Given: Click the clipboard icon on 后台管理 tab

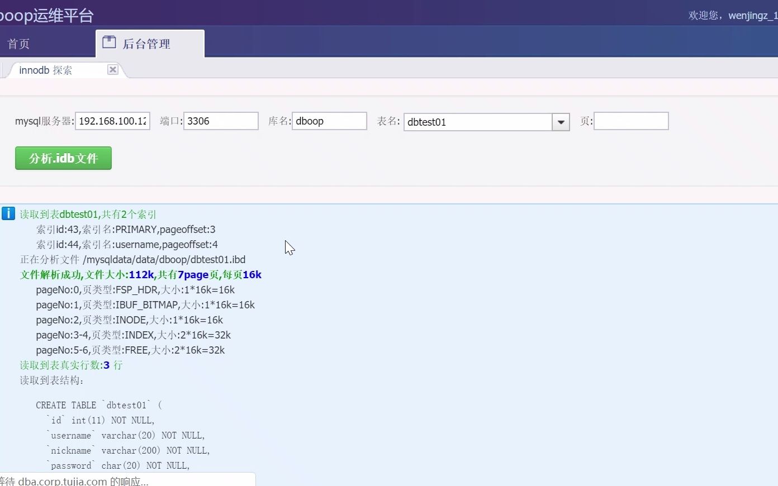Looking at the screenshot, I should [x=109, y=41].
